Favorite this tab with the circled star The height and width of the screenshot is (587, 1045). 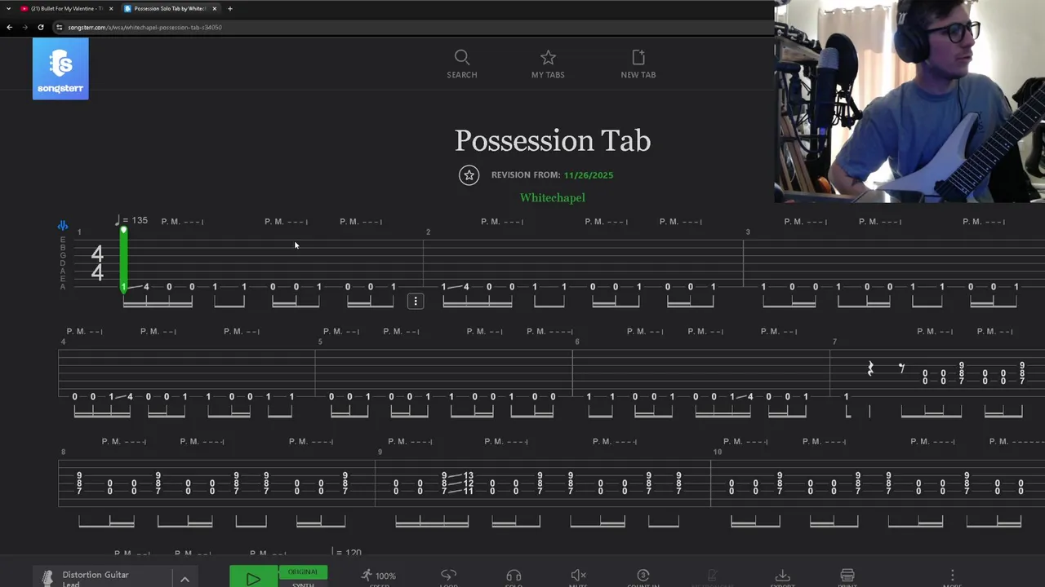point(469,175)
